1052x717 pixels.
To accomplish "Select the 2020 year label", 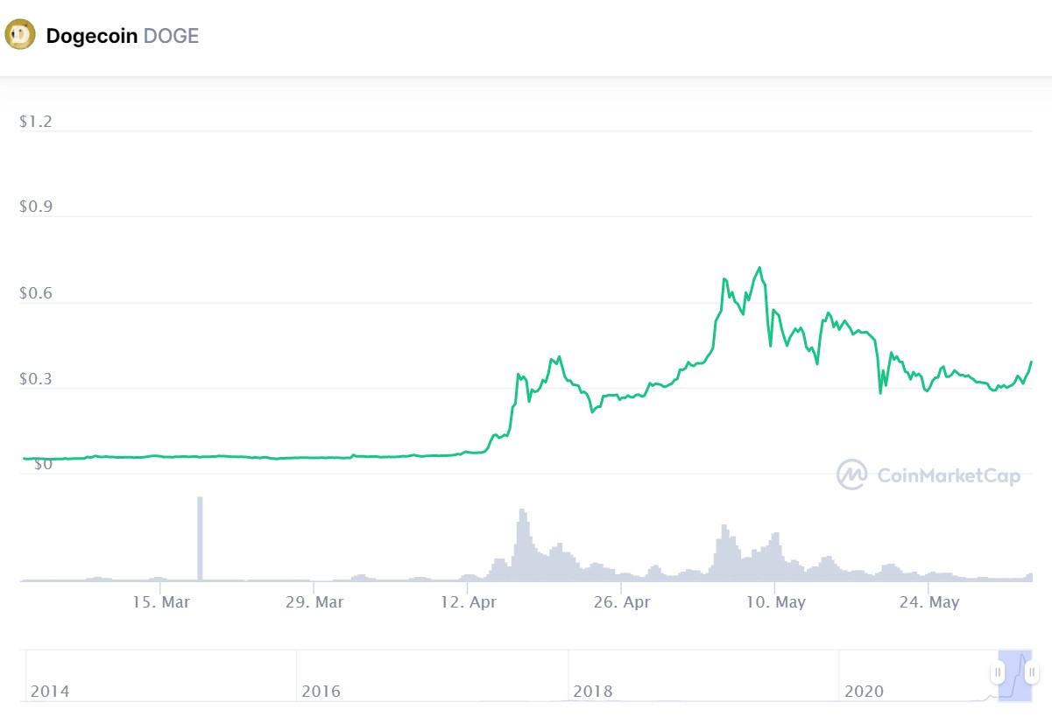I will pos(864,691).
